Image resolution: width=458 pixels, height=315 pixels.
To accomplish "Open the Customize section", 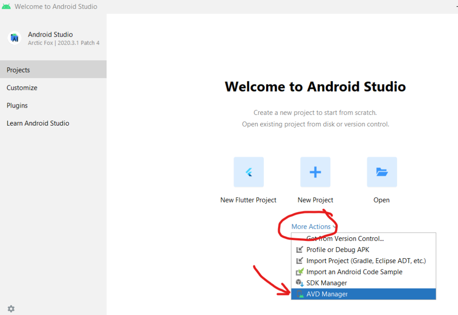I will click(x=22, y=88).
